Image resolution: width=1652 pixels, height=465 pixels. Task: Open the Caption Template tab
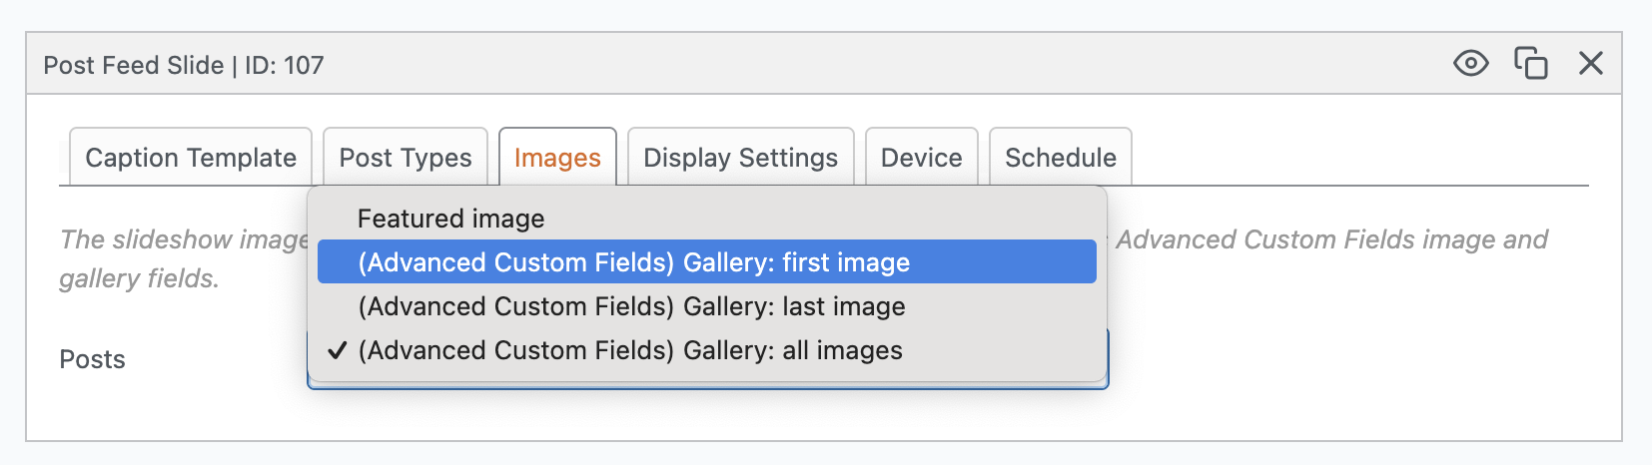pyautogui.click(x=191, y=158)
